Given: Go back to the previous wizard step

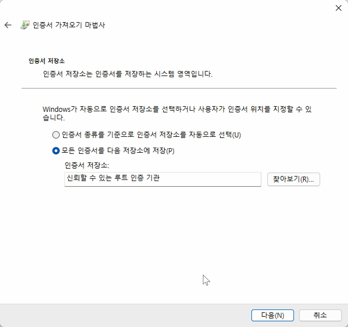Looking at the screenshot, I should 8,25.
